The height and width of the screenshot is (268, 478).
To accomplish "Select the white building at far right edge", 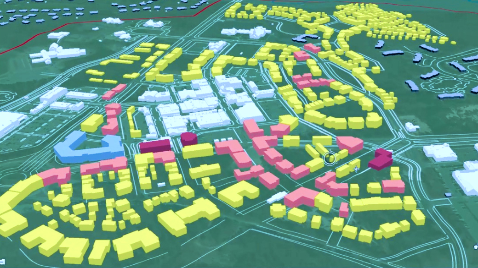I will 467,178.
